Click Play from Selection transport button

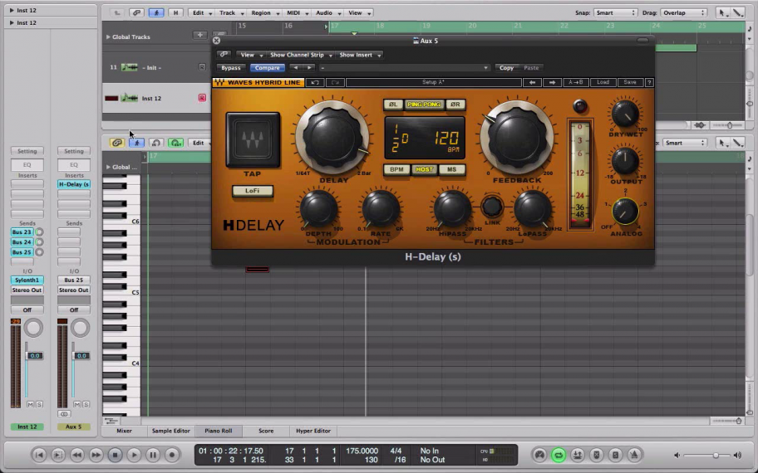57,455
